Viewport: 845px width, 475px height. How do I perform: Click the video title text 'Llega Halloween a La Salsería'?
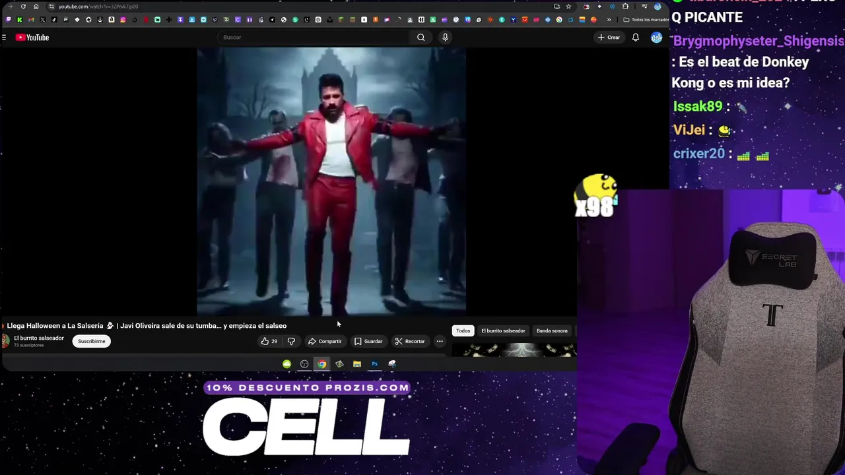click(55, 326)
